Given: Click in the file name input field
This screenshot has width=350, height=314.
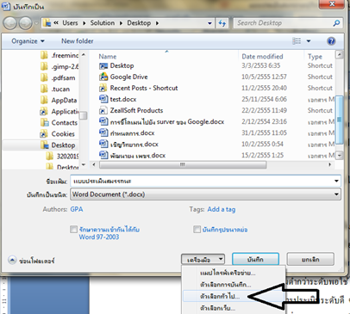Looking at the screenshot, I should click(x=202, y=181).
